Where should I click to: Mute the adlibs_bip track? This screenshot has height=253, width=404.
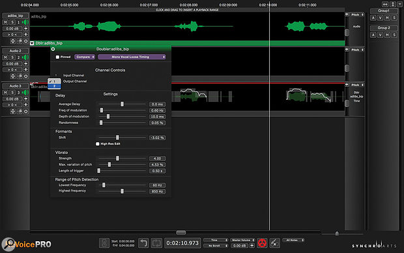coord(5,22)
